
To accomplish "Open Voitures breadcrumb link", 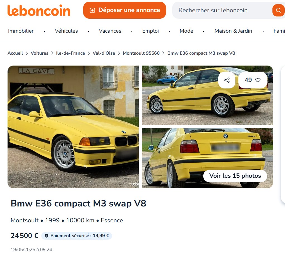I will (x=39, y=53).
